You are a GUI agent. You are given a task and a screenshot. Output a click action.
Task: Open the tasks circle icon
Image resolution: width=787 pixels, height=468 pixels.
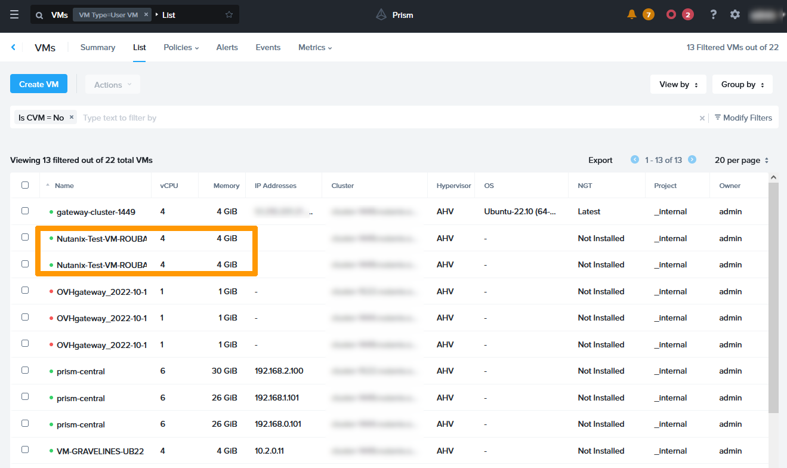tap(671, 14)
